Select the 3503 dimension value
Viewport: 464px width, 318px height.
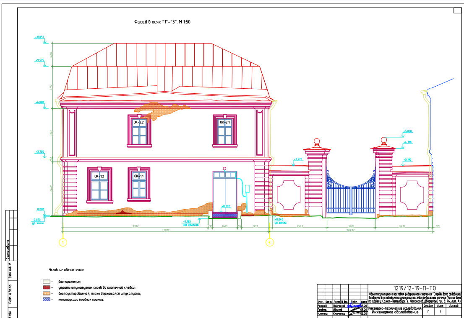click(300, 226)
